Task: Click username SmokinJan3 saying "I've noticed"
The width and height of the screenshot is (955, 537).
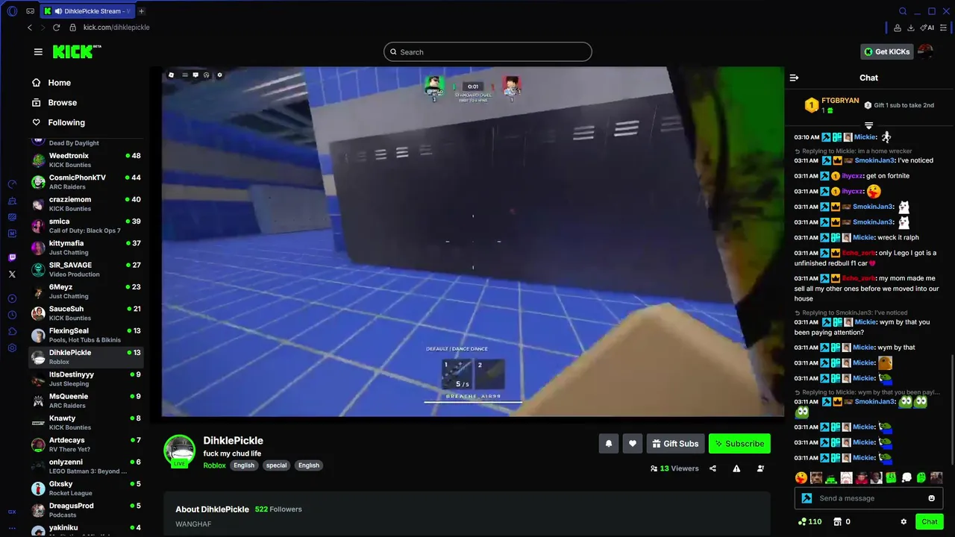Action: tap(874, 160)
